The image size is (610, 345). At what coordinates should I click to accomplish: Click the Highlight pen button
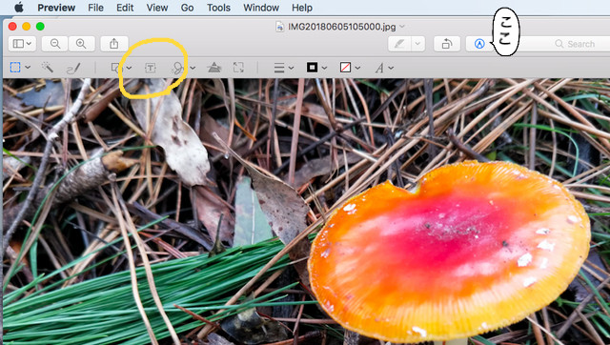click(399, 44)
